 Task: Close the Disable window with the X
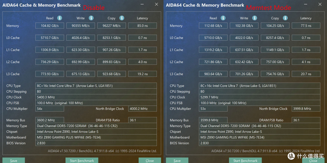pyautogui.click(x=157, y=4)
